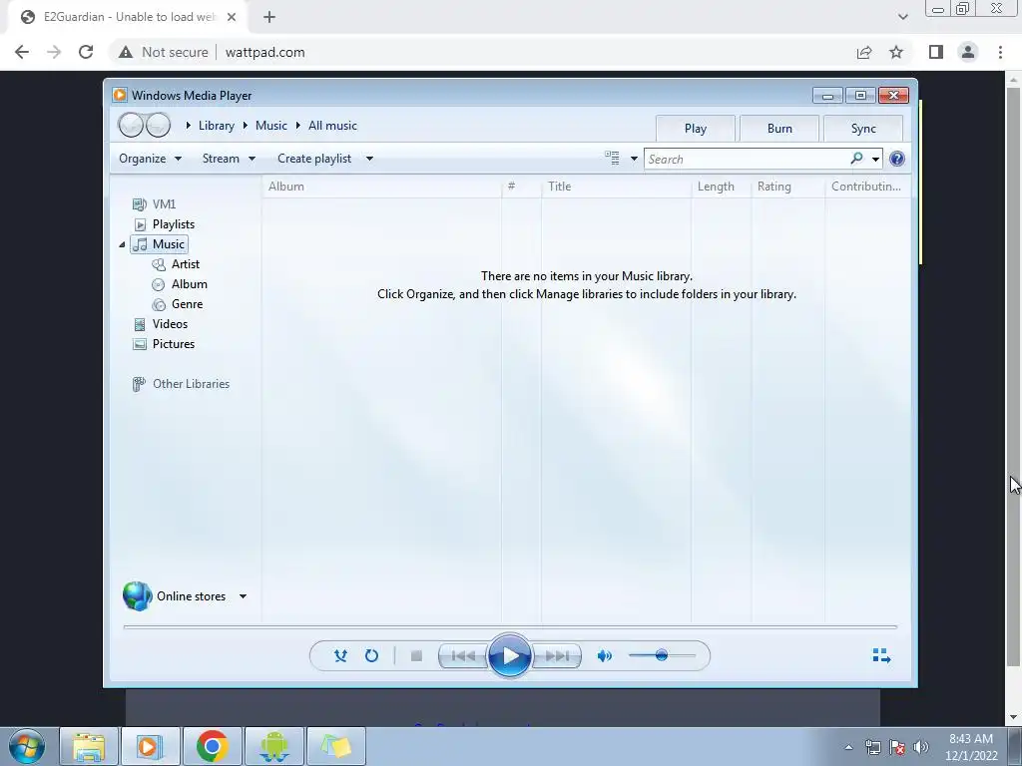This screenshot has height=766, width=1022.
Task: Click the Previous track button
Action: [x=463, y=656]
